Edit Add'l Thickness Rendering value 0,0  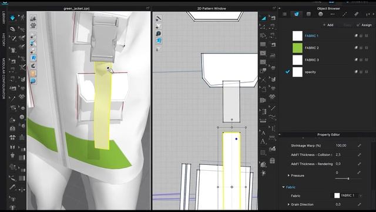point(338,164)
